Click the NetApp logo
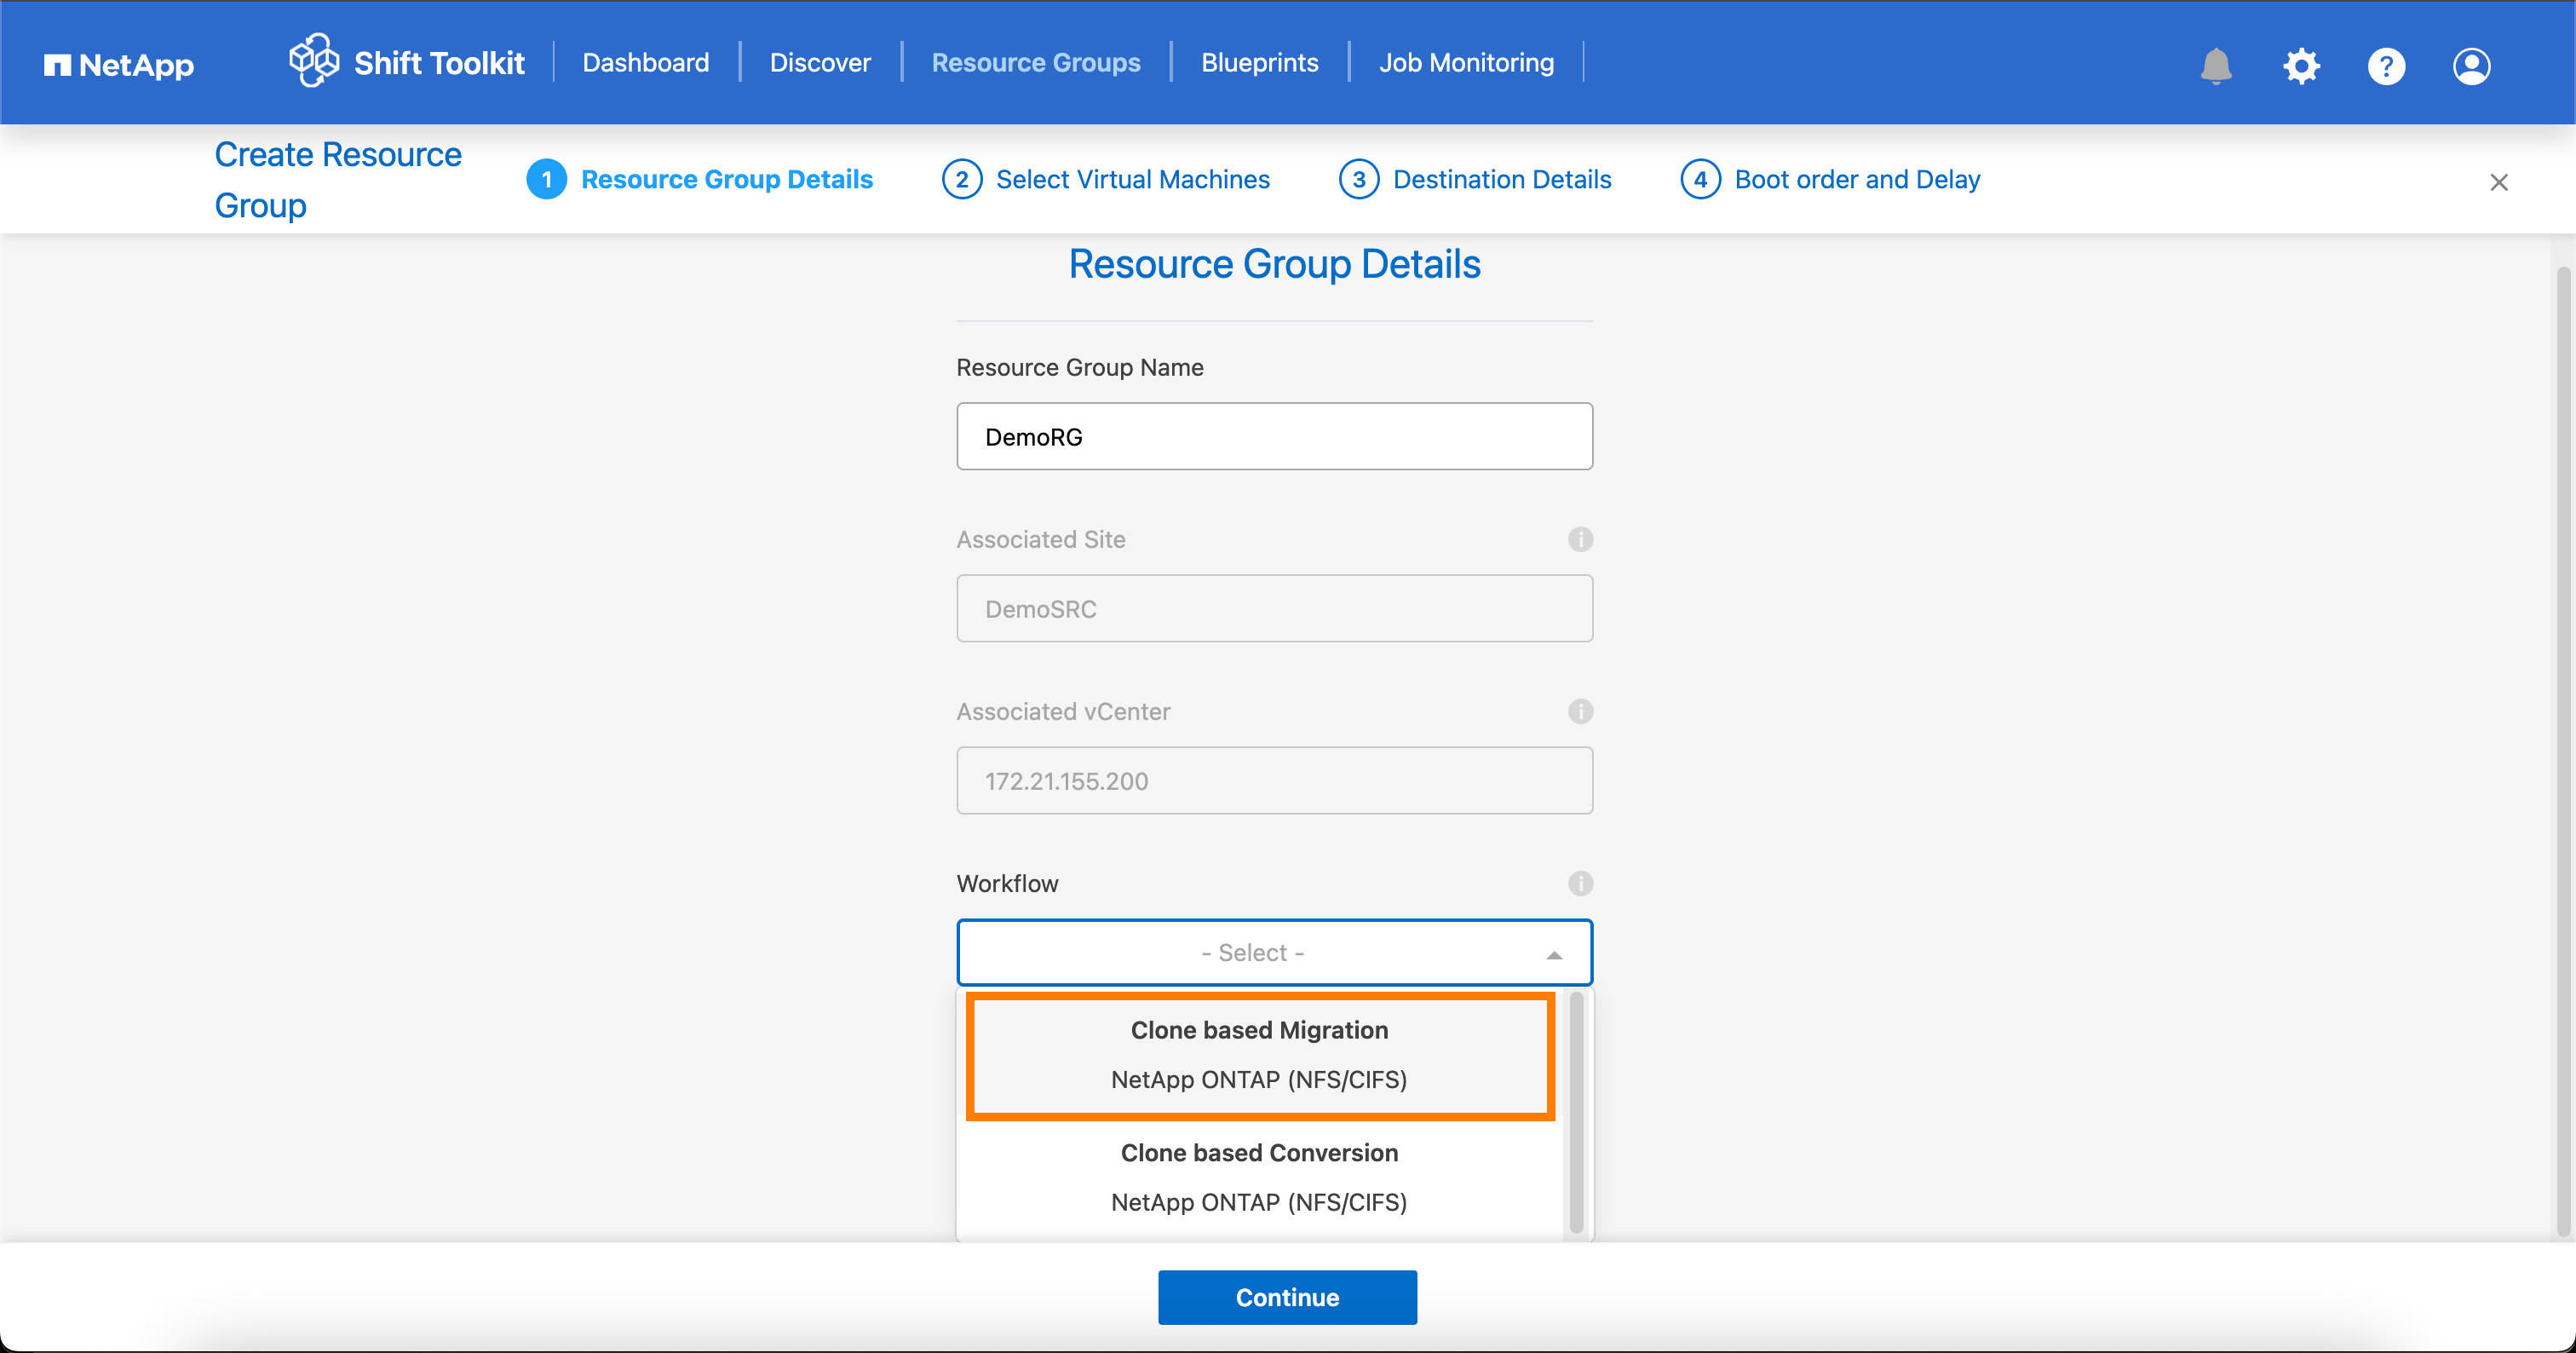This screenshot has height=1353, width=2576. point(119,65)
